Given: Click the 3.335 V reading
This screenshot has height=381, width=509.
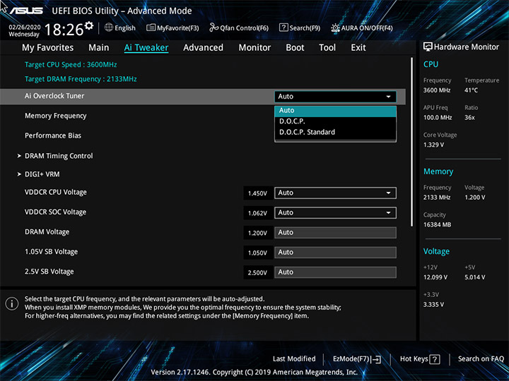Looking at the screenshot, I should pyautogui.click(x=433, y=305).
